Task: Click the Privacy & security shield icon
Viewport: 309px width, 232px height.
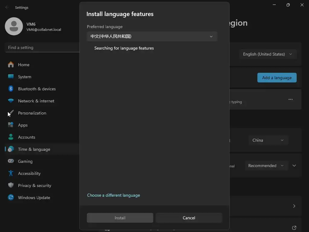Action: 11,185
